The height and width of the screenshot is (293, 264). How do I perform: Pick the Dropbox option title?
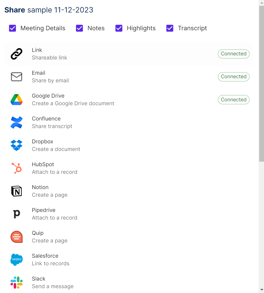[x=43, y=142]
